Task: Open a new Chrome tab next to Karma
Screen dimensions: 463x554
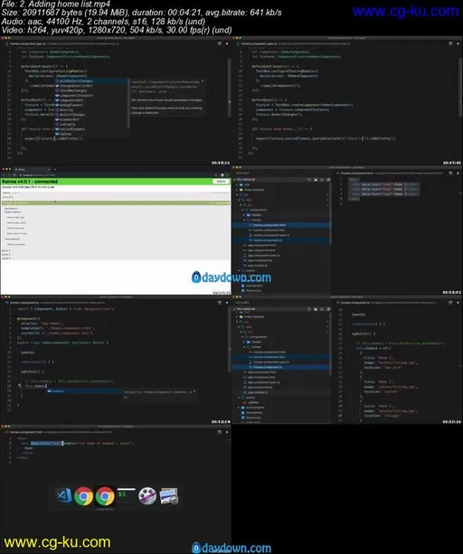Action: coord(55,170)
